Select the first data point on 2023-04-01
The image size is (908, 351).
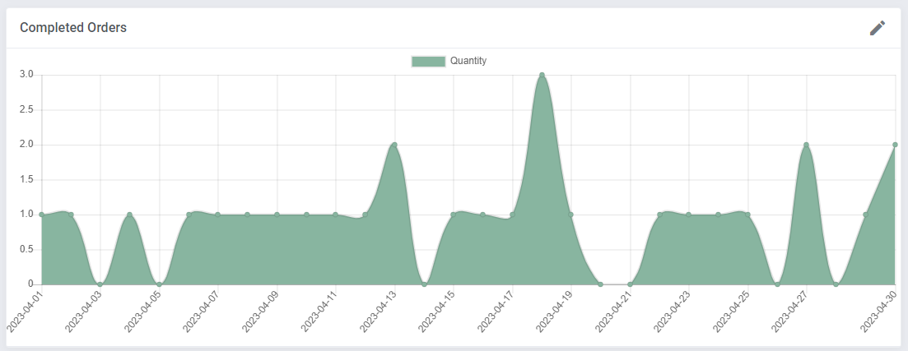42,215
